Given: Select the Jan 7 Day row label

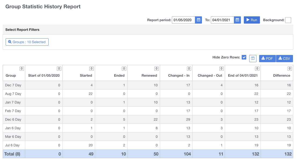Looking at the screenshot, I should click(x=13, y=102).
